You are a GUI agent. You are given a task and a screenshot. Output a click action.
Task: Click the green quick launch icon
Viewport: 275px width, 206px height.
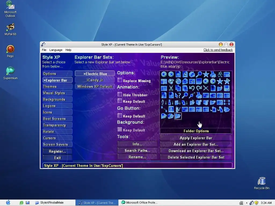coord(21,203)
